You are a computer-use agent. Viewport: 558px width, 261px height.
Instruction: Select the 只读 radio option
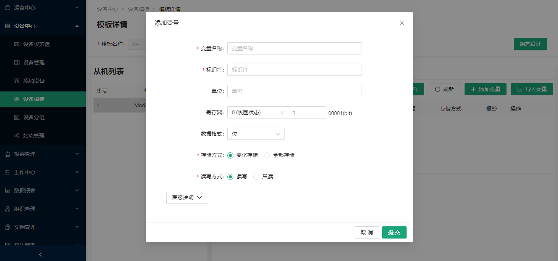point(256,177)
